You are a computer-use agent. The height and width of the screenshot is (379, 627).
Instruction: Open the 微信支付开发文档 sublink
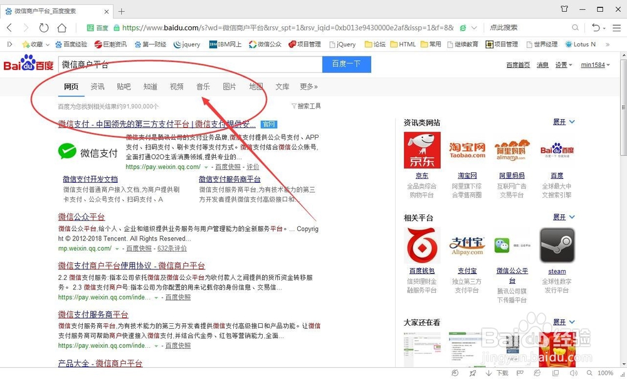(90, 179)
